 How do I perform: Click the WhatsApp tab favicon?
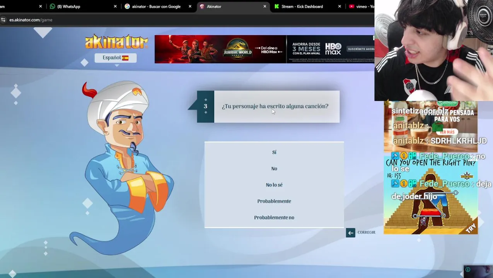pos(53,7)
